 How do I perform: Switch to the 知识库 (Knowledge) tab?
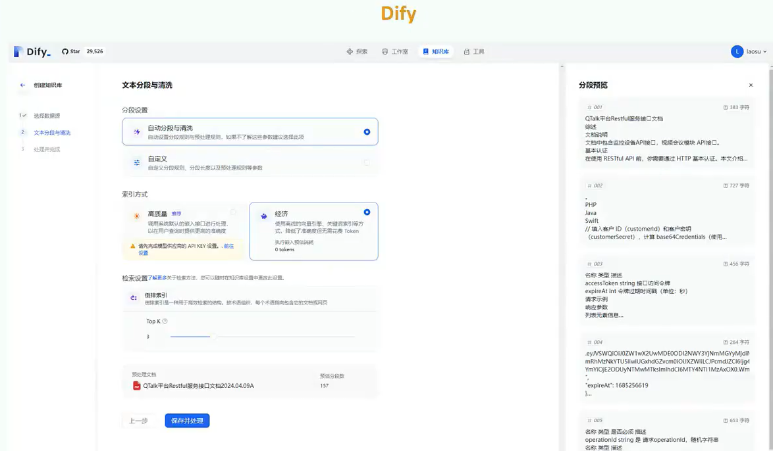[x=436, y=51]
